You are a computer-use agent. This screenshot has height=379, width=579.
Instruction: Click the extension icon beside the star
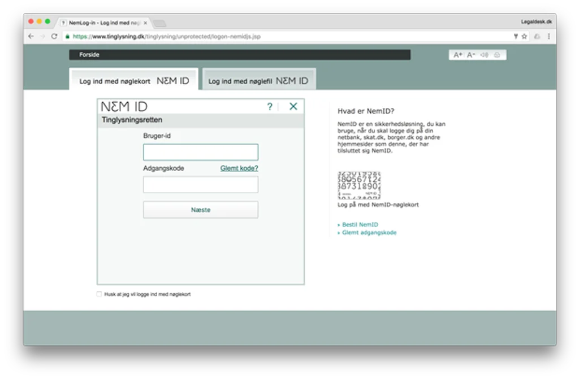coord(537,36)
